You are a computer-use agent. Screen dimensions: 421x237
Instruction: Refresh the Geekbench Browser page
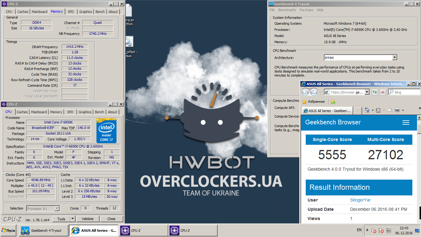(374, 92)
